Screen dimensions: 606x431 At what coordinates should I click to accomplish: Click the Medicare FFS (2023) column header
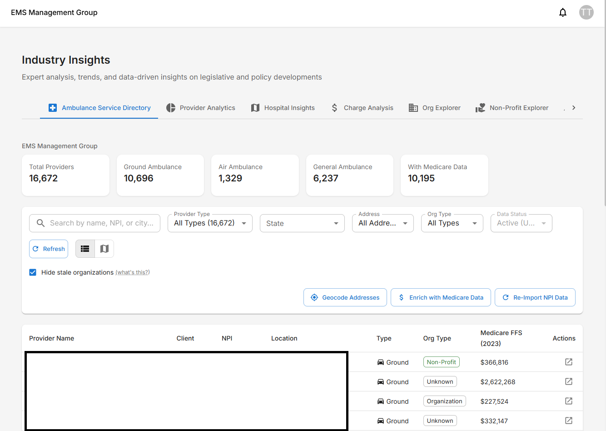[502, 338]
